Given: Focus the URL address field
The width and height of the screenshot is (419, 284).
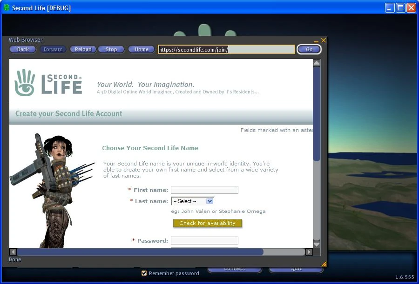Looking at the screenshot, I should pyautogui.click(x=226, y=49).
